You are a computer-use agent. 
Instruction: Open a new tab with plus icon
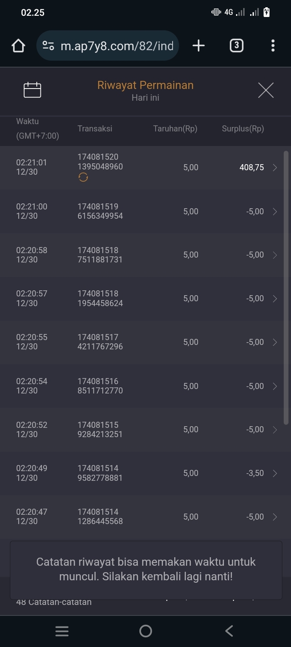(x=198, y=46)
